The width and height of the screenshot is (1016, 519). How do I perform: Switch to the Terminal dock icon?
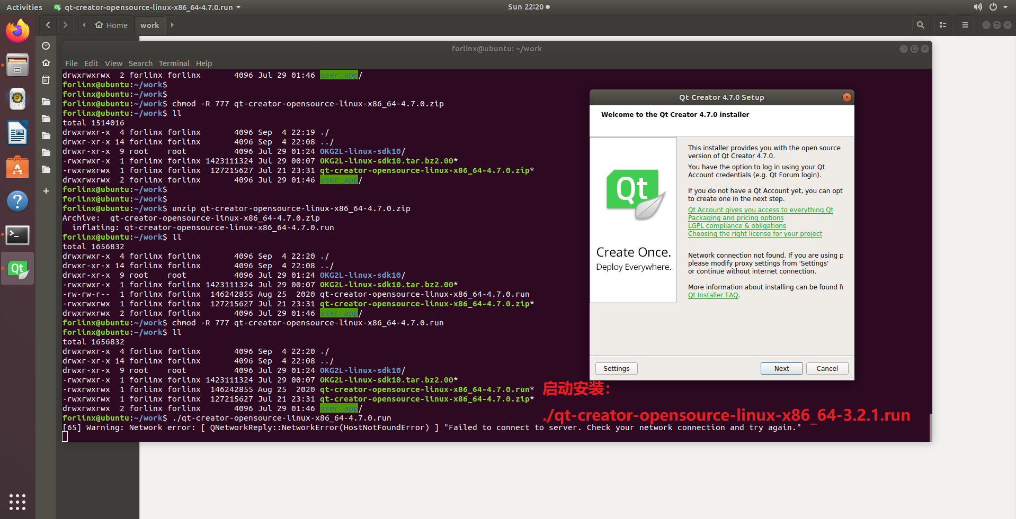17,235
